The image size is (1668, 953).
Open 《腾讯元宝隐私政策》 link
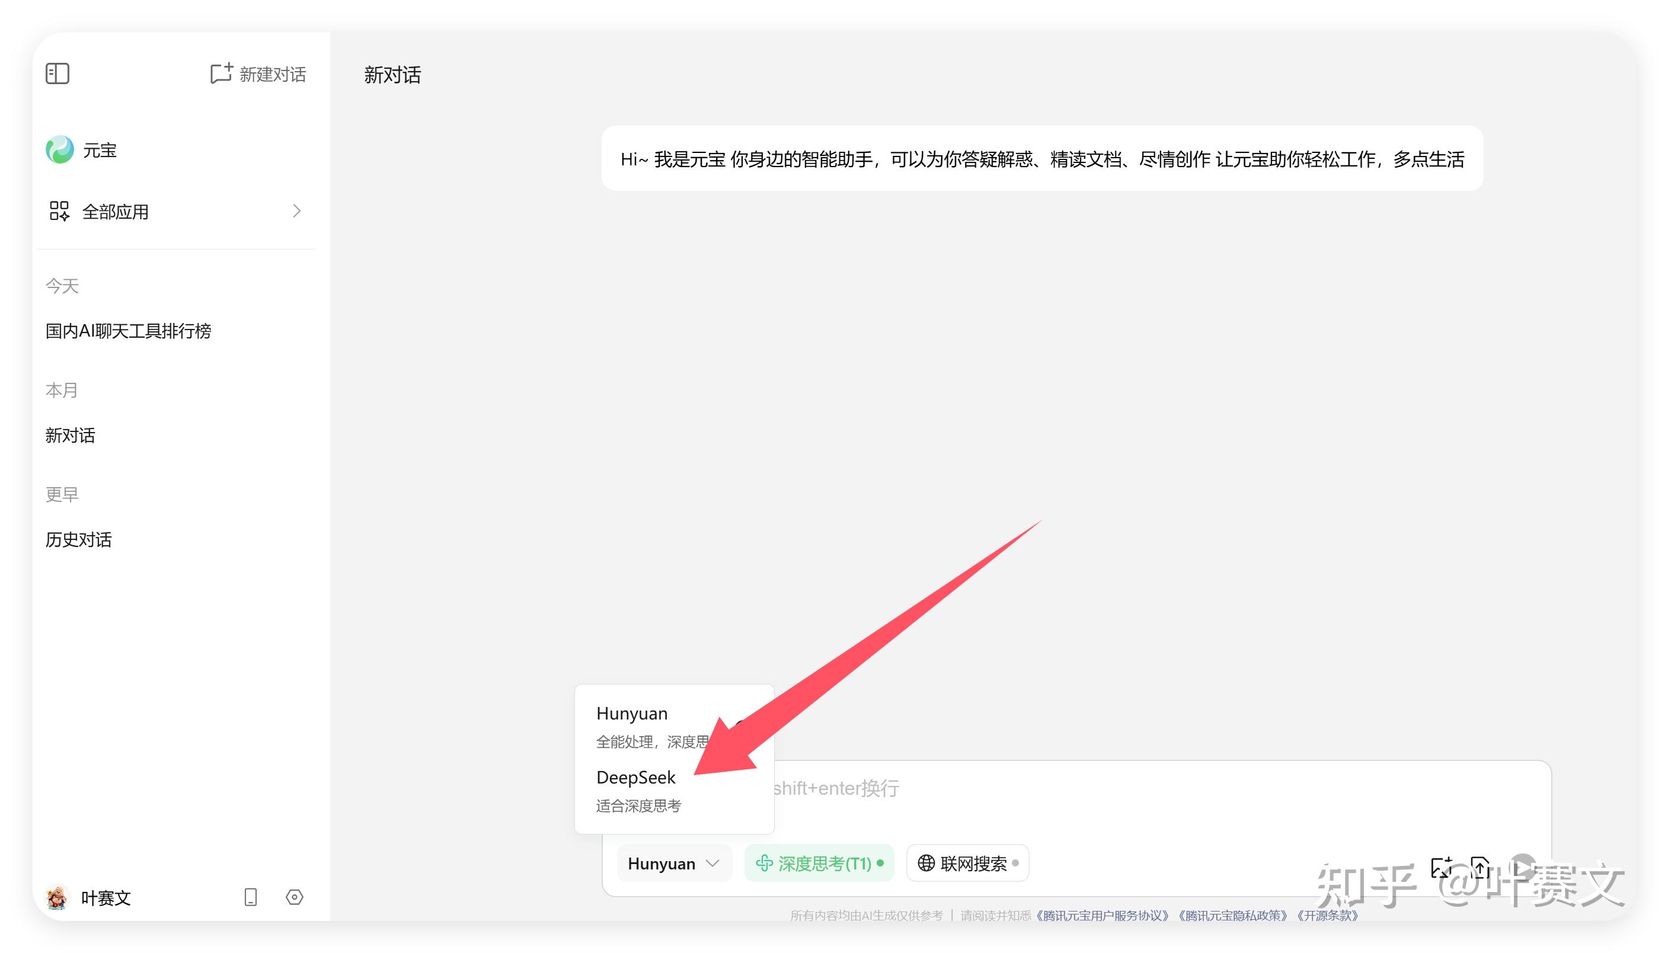tap(1233, 915)
